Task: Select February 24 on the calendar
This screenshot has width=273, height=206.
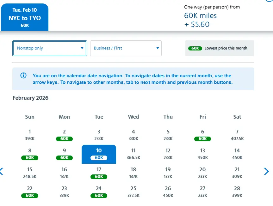Action: click(99, 192)
